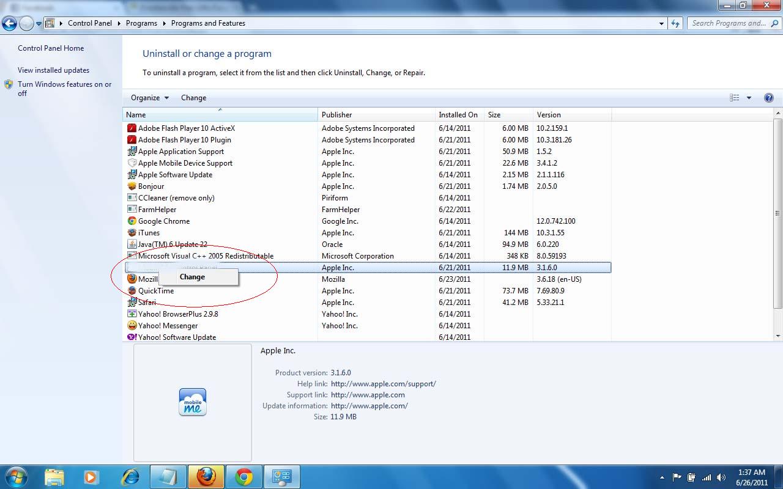Click the Refresh icon beside the address bar
Screen dimensions: 783x489
675,23
